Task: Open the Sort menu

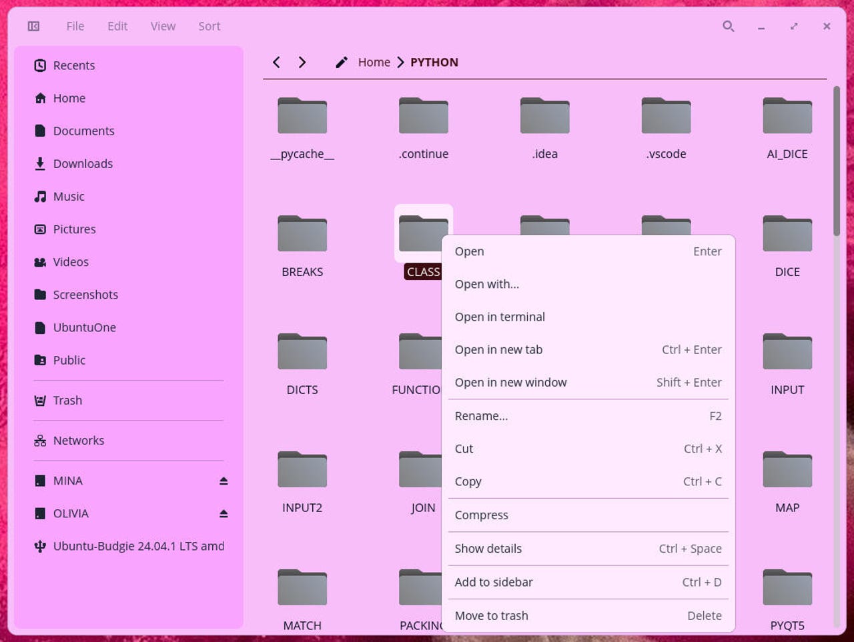Action: 209,26
